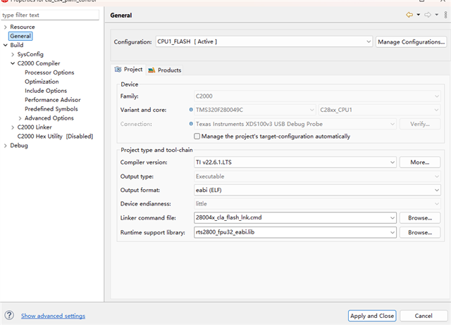The height and width of the screenshot is (325, 451).
Task: Click the info icon beside Compiler version
Action: pos(191,162)
